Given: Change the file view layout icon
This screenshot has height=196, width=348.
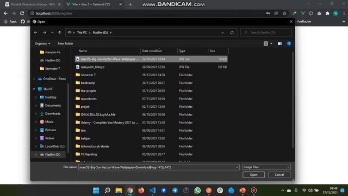Looking at the screenshot, I should [266, 44].
